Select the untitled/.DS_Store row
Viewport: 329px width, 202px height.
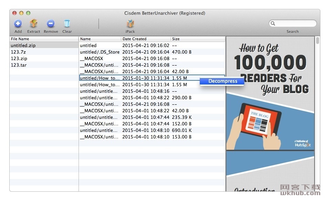(x=152, y=52)
